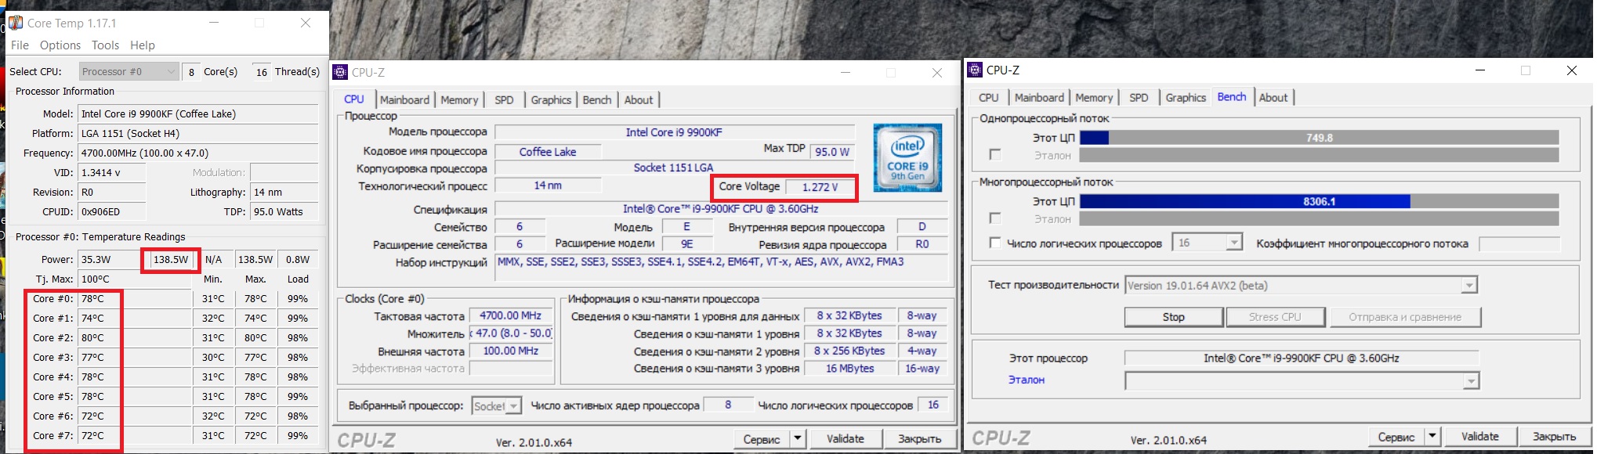
Task: Click the multi-thread score bar showing 8306.1
Action: (x=1320, y=201)
